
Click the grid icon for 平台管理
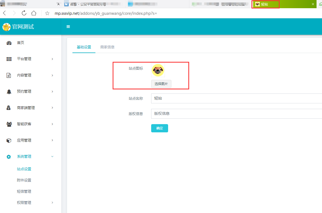(x=9, y=59)
